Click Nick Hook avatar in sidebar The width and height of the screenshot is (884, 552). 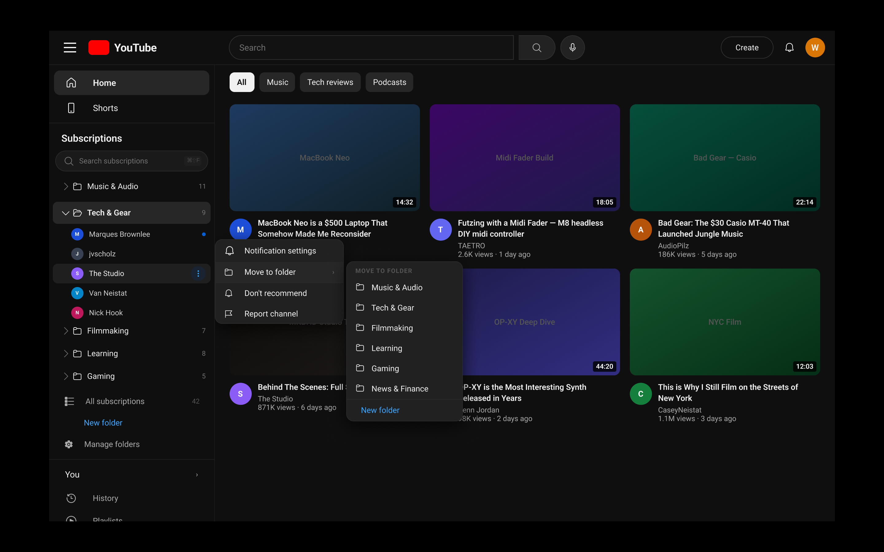[x=77, y=313]
